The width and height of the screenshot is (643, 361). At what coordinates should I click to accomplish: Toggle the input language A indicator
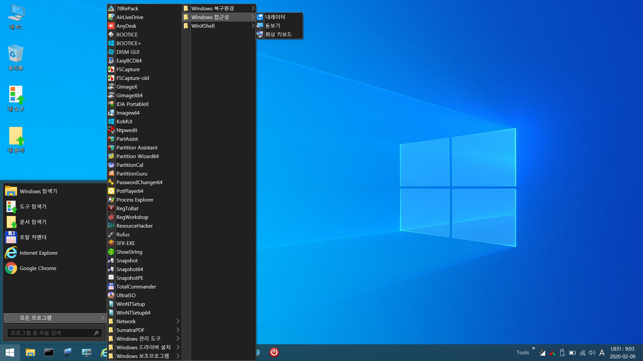click(602, 353)
